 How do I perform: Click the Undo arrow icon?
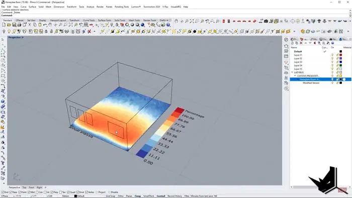click(45, 25)
